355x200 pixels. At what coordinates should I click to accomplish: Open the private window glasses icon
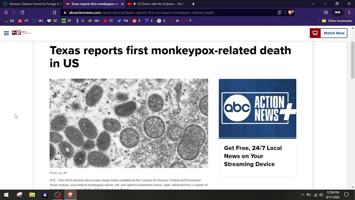point(338,12)
